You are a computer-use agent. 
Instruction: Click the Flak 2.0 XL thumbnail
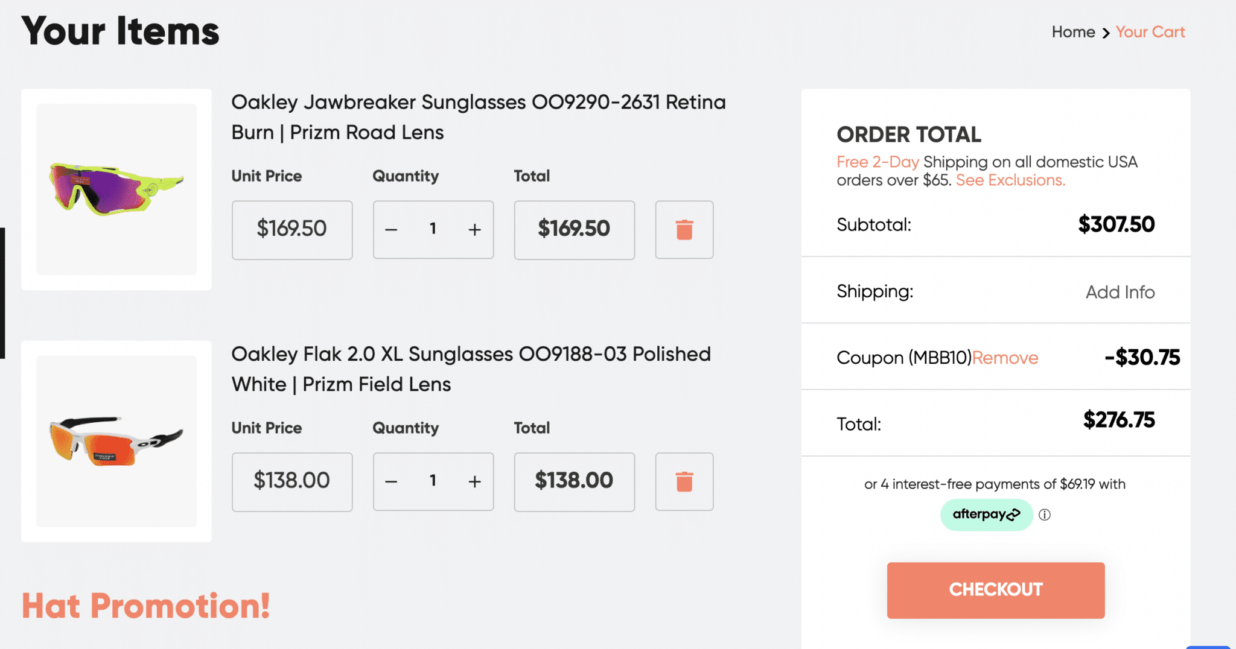[116, 441]
